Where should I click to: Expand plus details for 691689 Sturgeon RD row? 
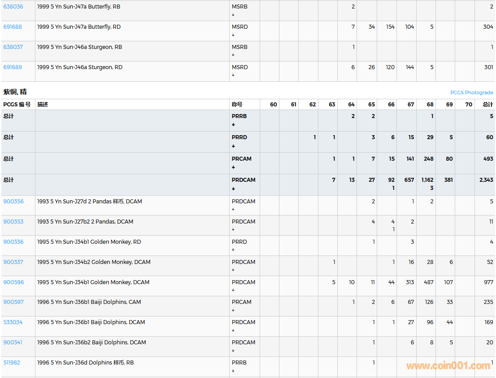coord(233,75)
